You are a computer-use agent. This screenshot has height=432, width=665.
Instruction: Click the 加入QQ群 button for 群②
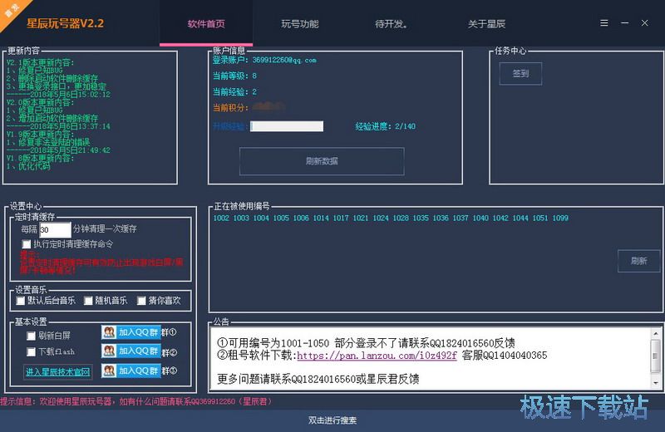[x=131, y=351]
